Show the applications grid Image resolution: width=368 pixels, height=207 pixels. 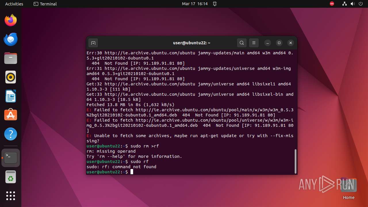click(11, 196)
